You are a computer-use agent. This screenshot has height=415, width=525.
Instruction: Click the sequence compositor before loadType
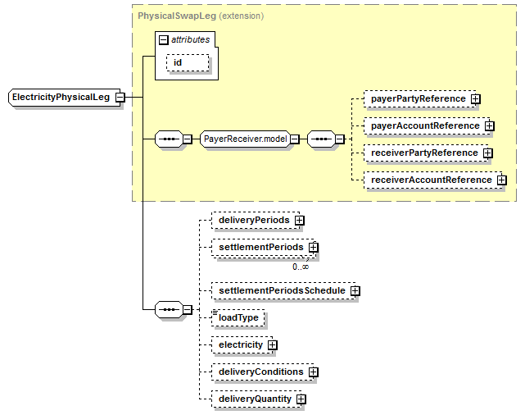(x=169, y=309)
